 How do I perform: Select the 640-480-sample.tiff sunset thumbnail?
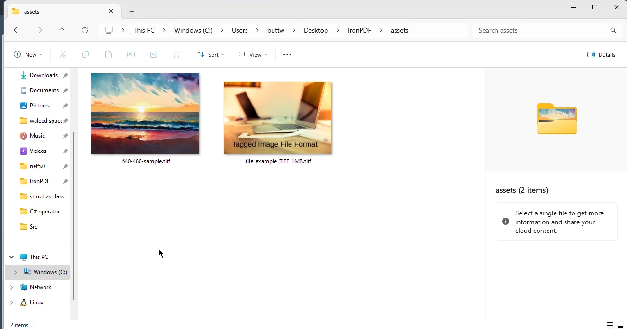[145, 114]
